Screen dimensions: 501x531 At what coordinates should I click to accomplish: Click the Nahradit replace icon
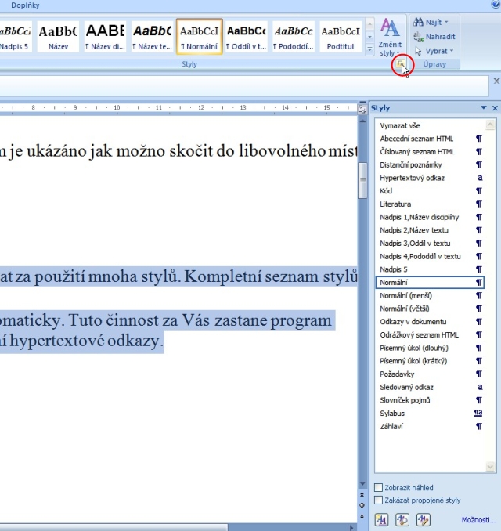point(419,37)
